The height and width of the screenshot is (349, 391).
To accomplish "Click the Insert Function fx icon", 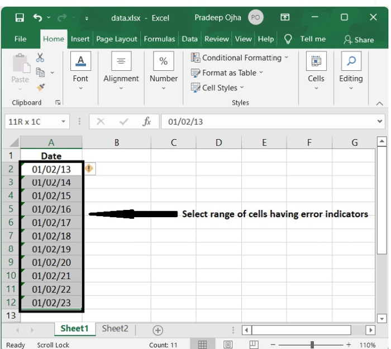I will click(147, 122).
